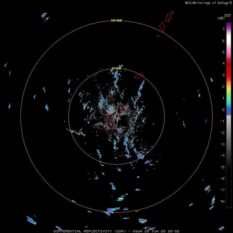Click the NEXLAB-College of DuPage credit text
The width and height of the screenshot is (233, 233).
click(x=207, y=3)
